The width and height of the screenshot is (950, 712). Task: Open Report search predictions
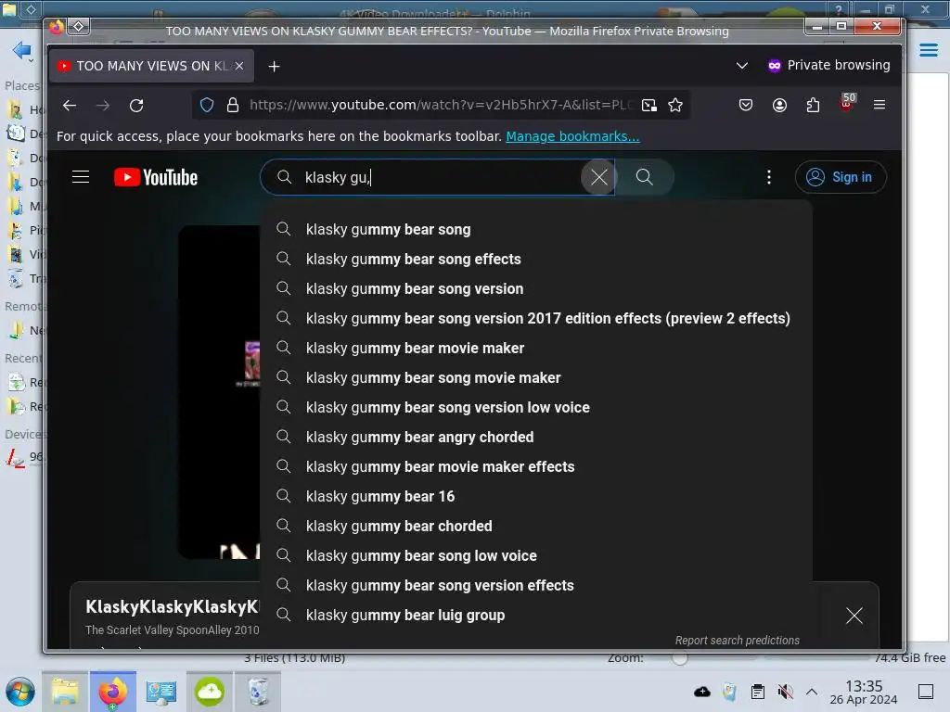(738, 641)
